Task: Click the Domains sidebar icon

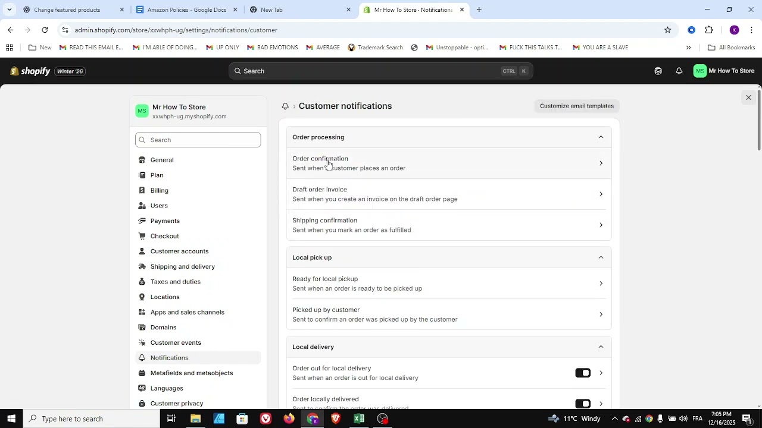Action: 142,328
